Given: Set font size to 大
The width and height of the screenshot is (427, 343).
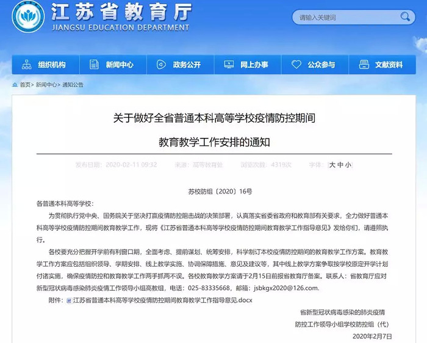Looking at the screenshot, I should click(x=332, y=165).
